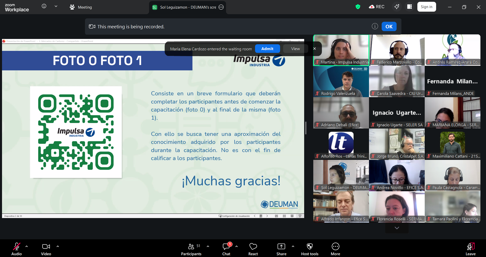Toggle camera with Video button
Screen dimensions: 486x257
click(46, 249)
